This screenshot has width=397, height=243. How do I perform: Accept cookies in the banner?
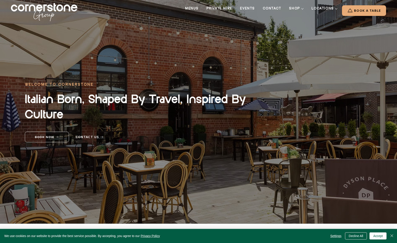(x=378, y=236)
